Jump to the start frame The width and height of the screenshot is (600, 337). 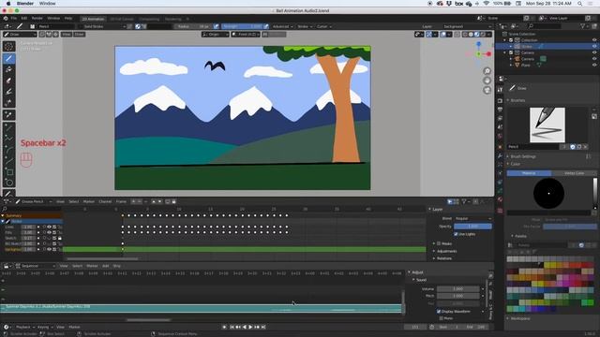[232, 327]
